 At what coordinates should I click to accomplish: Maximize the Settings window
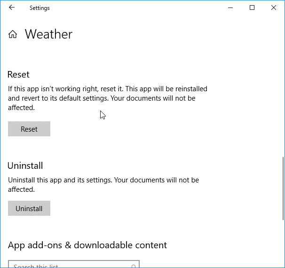click(x=252, y=8)
